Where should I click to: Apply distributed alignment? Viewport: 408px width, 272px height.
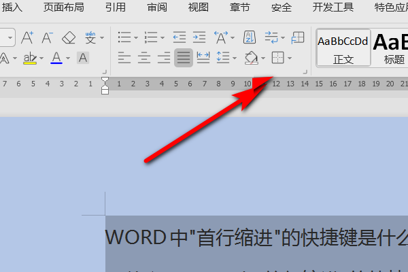pyautogui.click(x=203, y=58)
